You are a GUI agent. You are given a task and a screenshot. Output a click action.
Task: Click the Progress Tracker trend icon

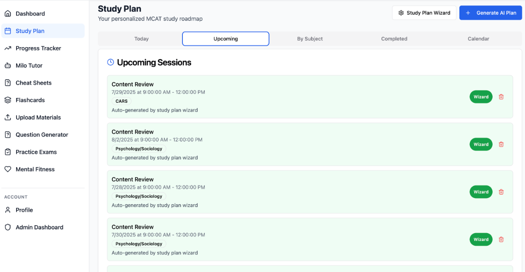click(7, 48)
